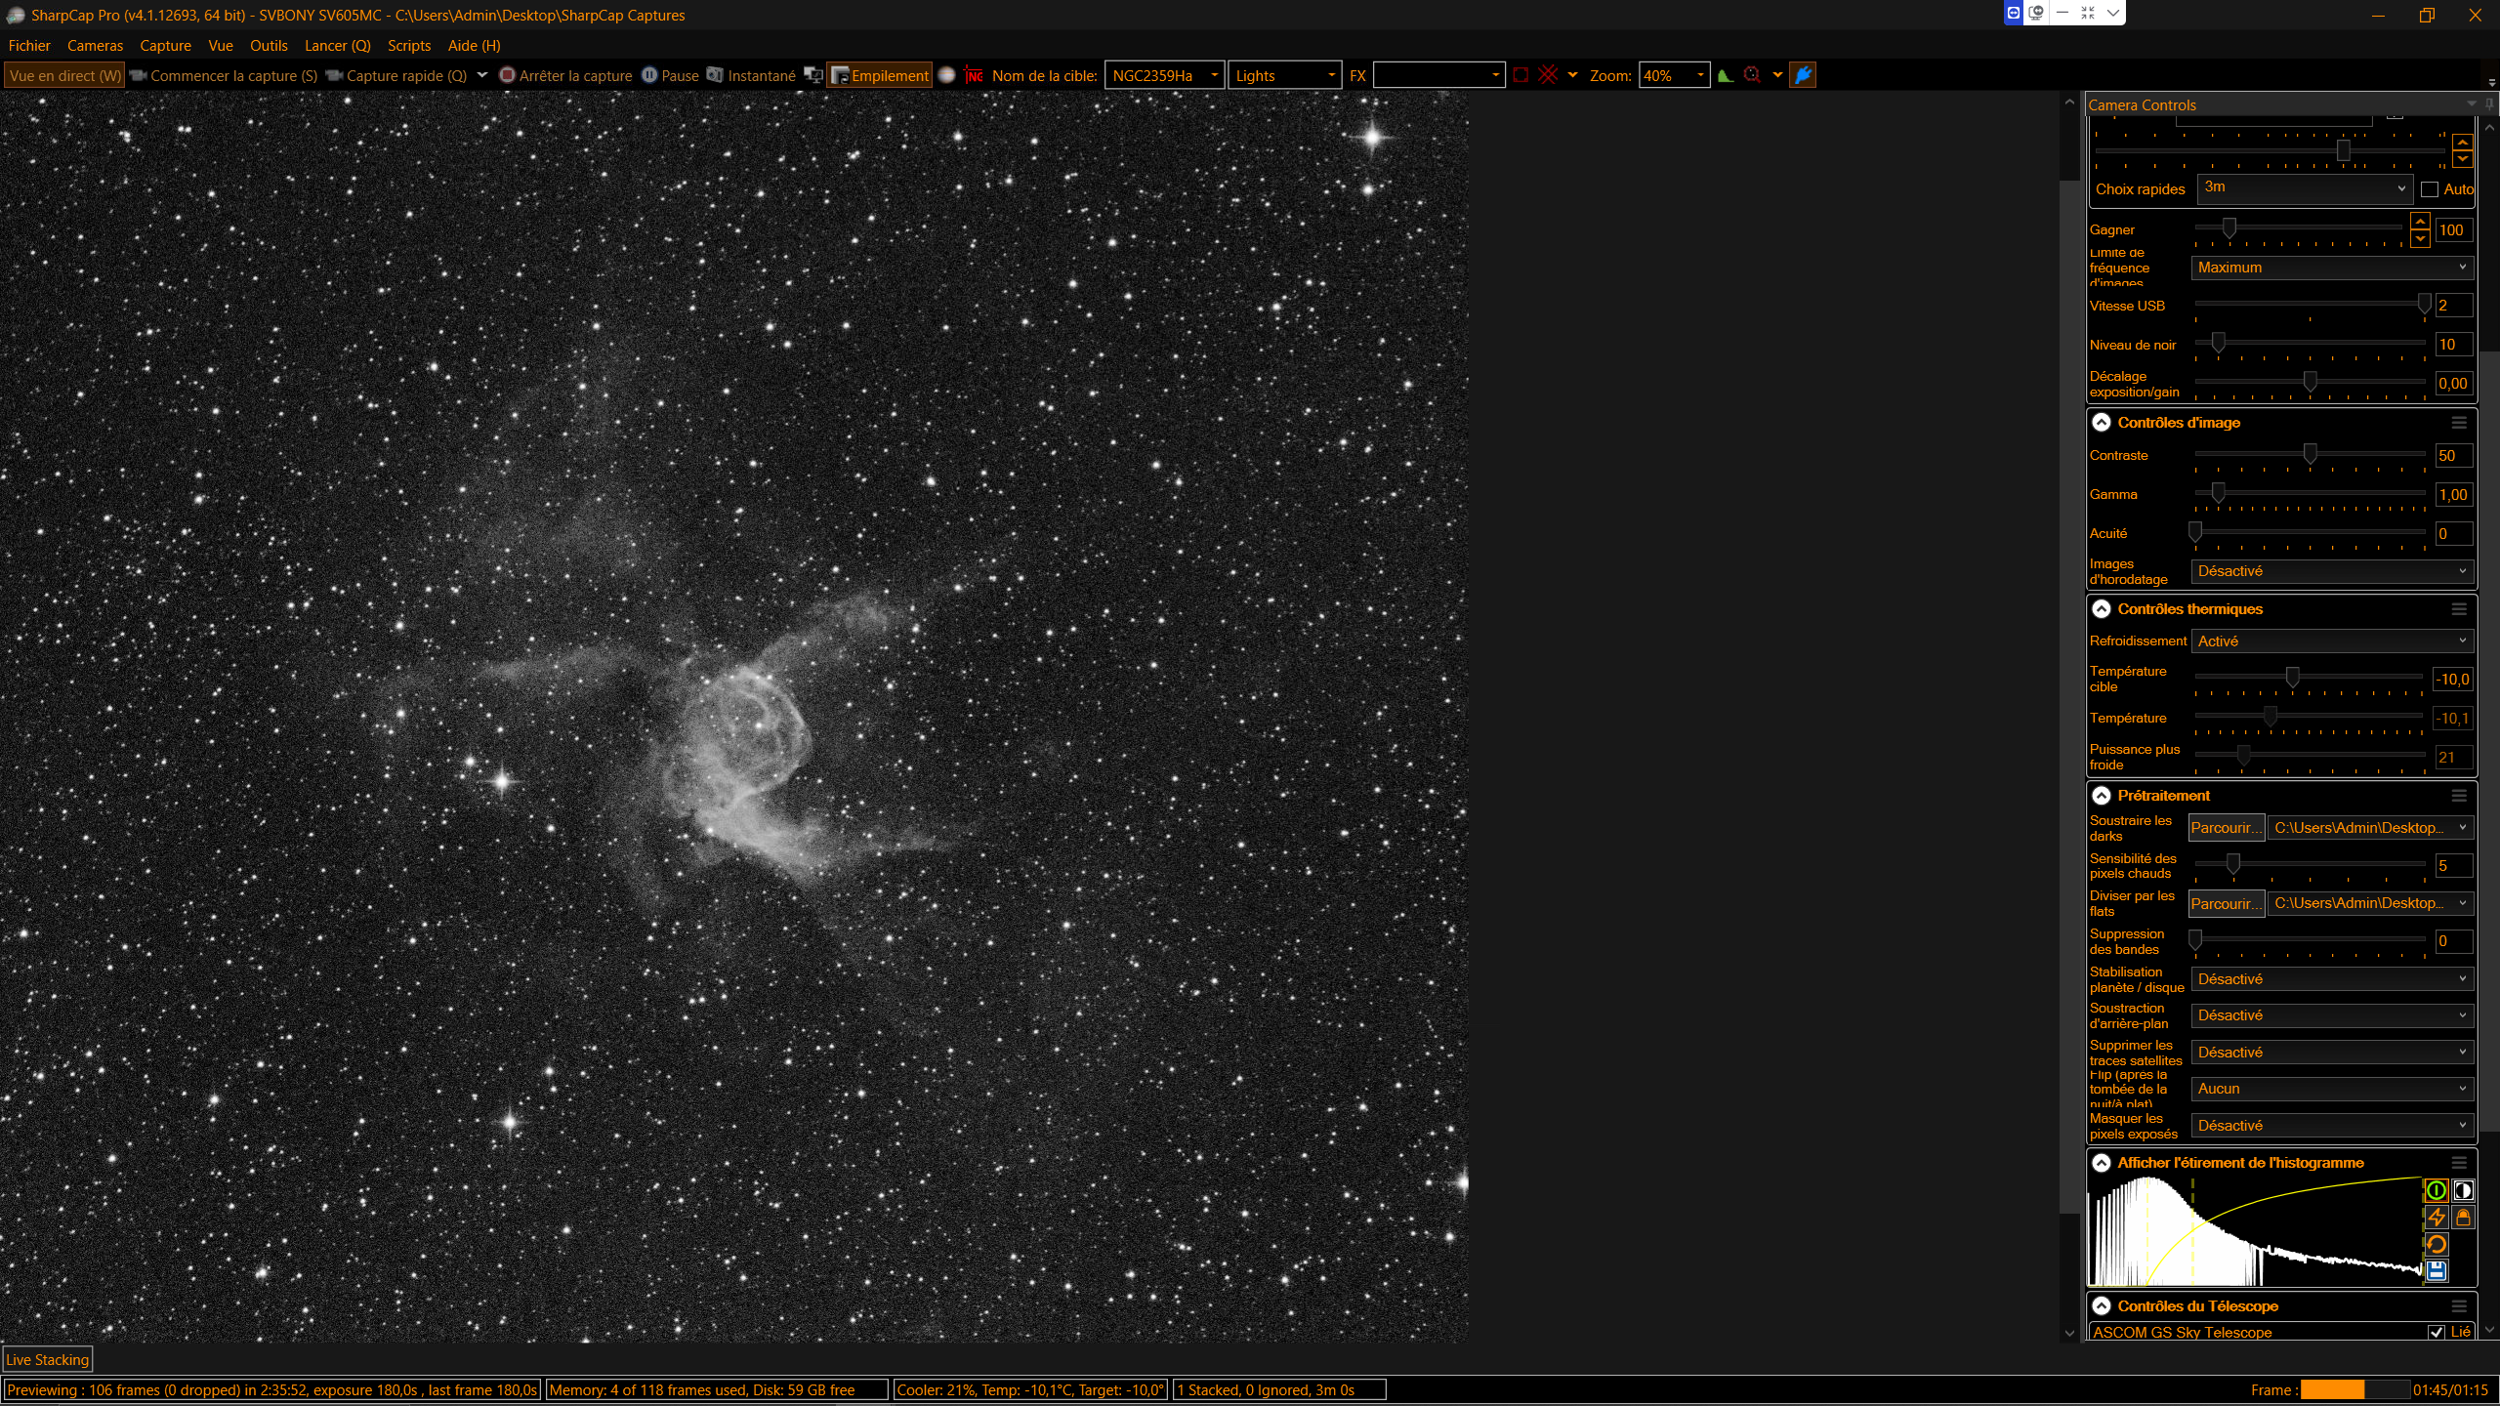Open Zoom 40% dropdown

click(x=1674, y=75)
